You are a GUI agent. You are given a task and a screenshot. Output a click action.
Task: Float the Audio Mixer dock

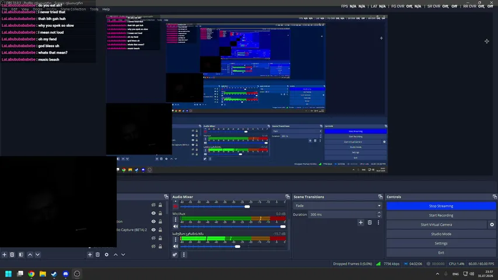(287, 197)
